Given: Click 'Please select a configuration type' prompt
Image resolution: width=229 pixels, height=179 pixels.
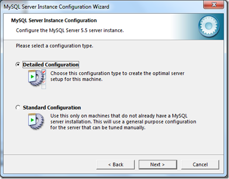Looking at the screenshot, I should [55, 46].
